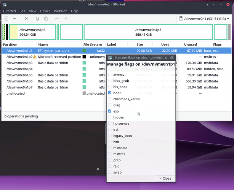Sort by the Flags column header
This screenshot has height=190, width=234.
coord(217,44)
